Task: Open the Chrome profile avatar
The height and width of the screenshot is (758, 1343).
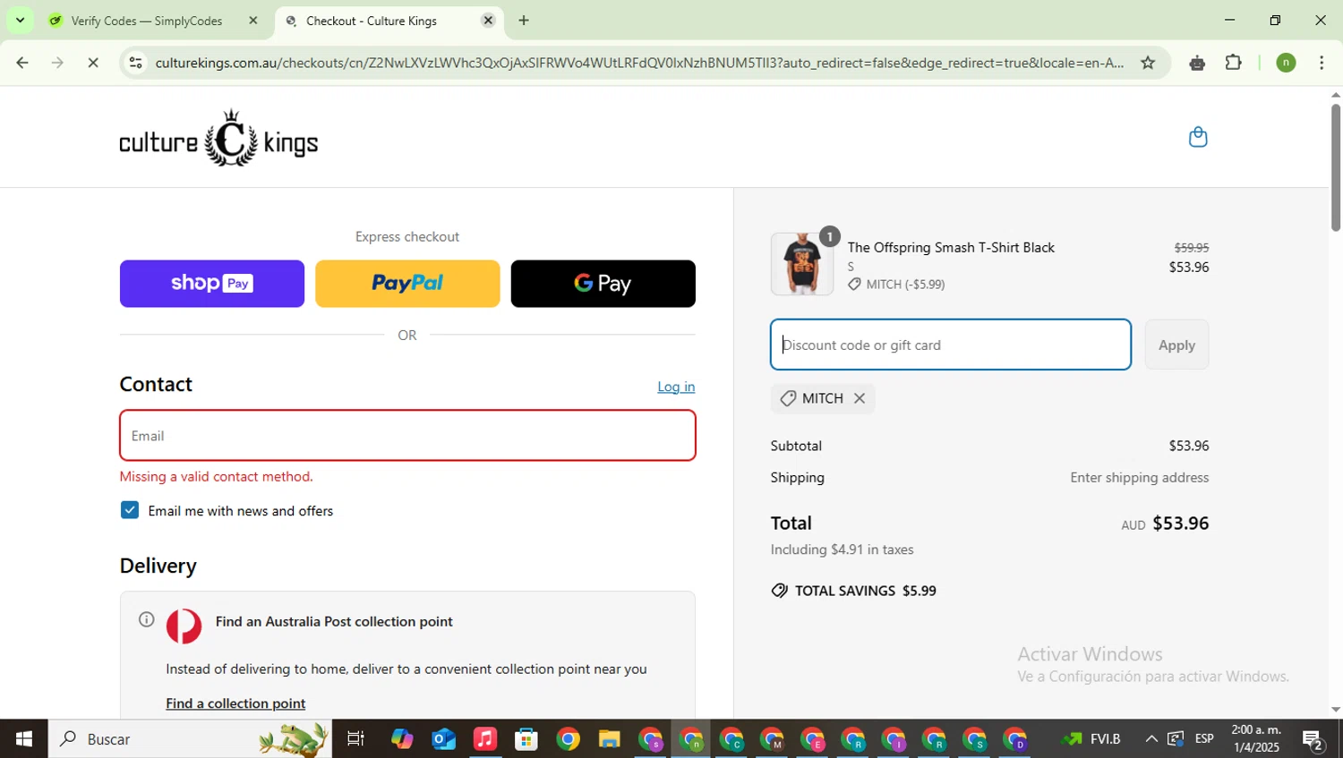Action: [1286, 63]
